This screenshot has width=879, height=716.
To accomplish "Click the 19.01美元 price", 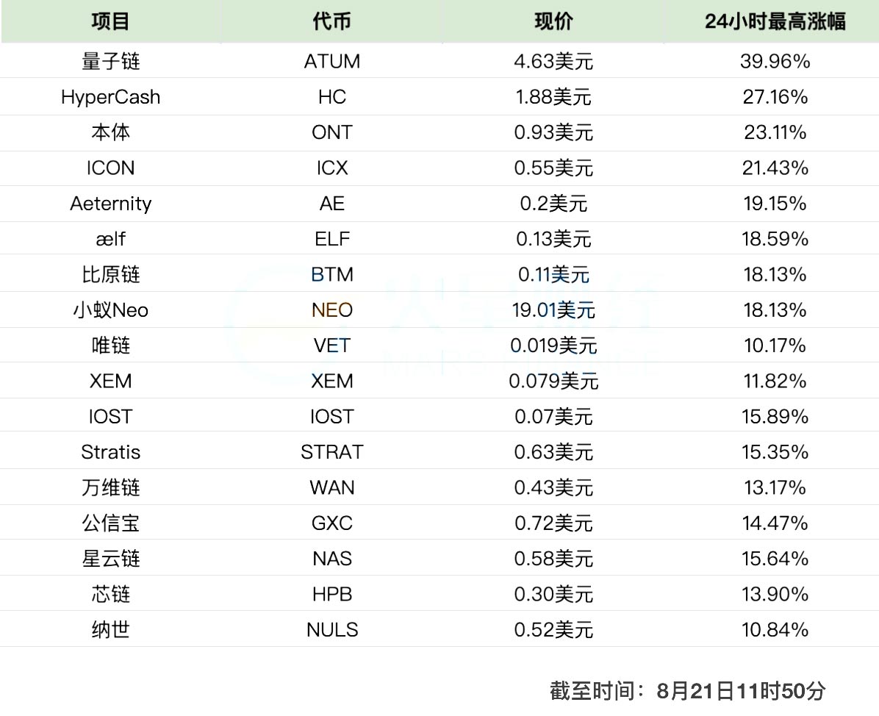I will coord(553,310).
